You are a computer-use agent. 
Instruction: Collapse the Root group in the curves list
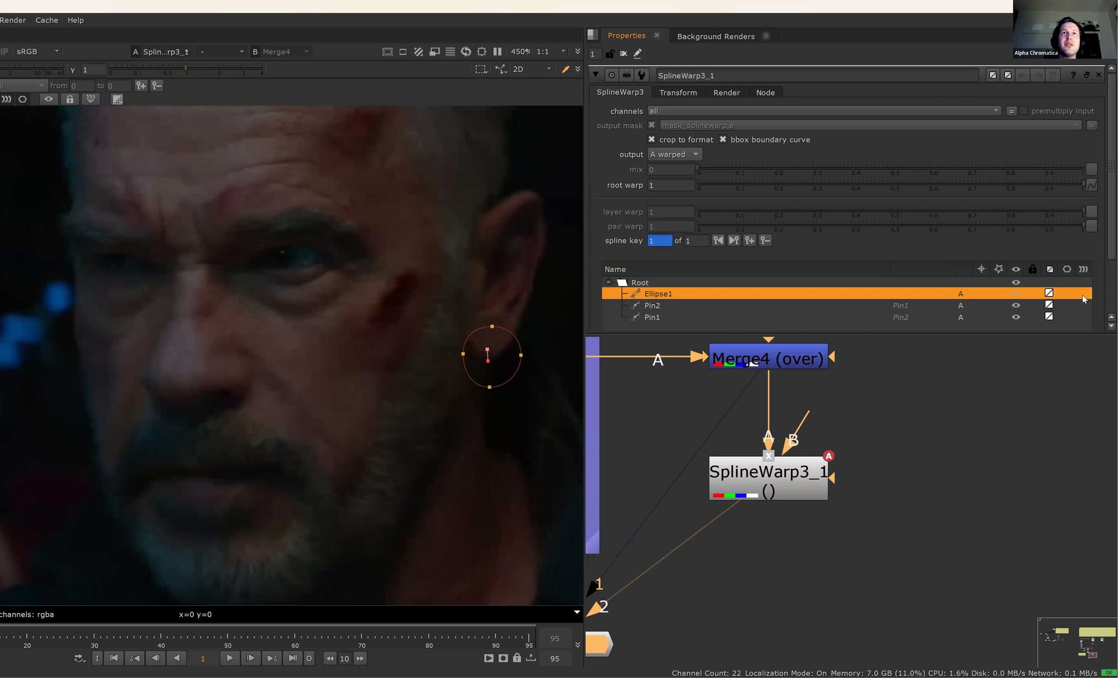pyautogui.click(x=609, y=282)
